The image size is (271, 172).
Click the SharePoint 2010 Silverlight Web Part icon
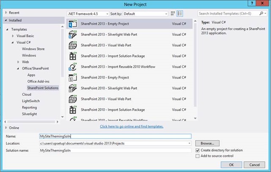pos(72,88)
